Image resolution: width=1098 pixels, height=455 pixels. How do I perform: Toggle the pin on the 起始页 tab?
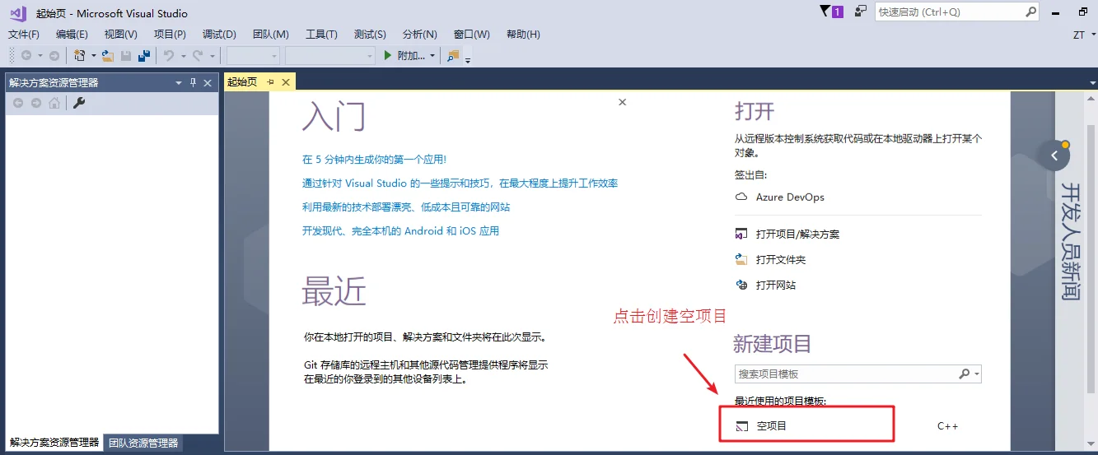(270, 82)
